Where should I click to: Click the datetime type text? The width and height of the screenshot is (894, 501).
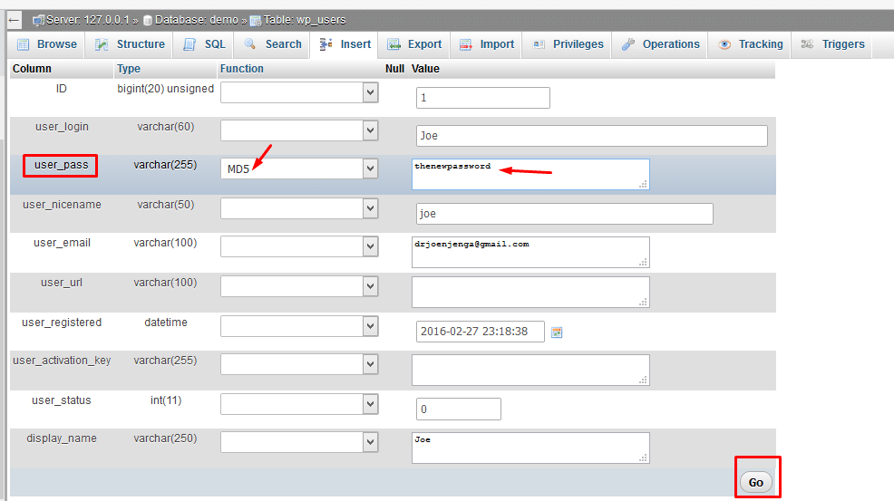165,323
